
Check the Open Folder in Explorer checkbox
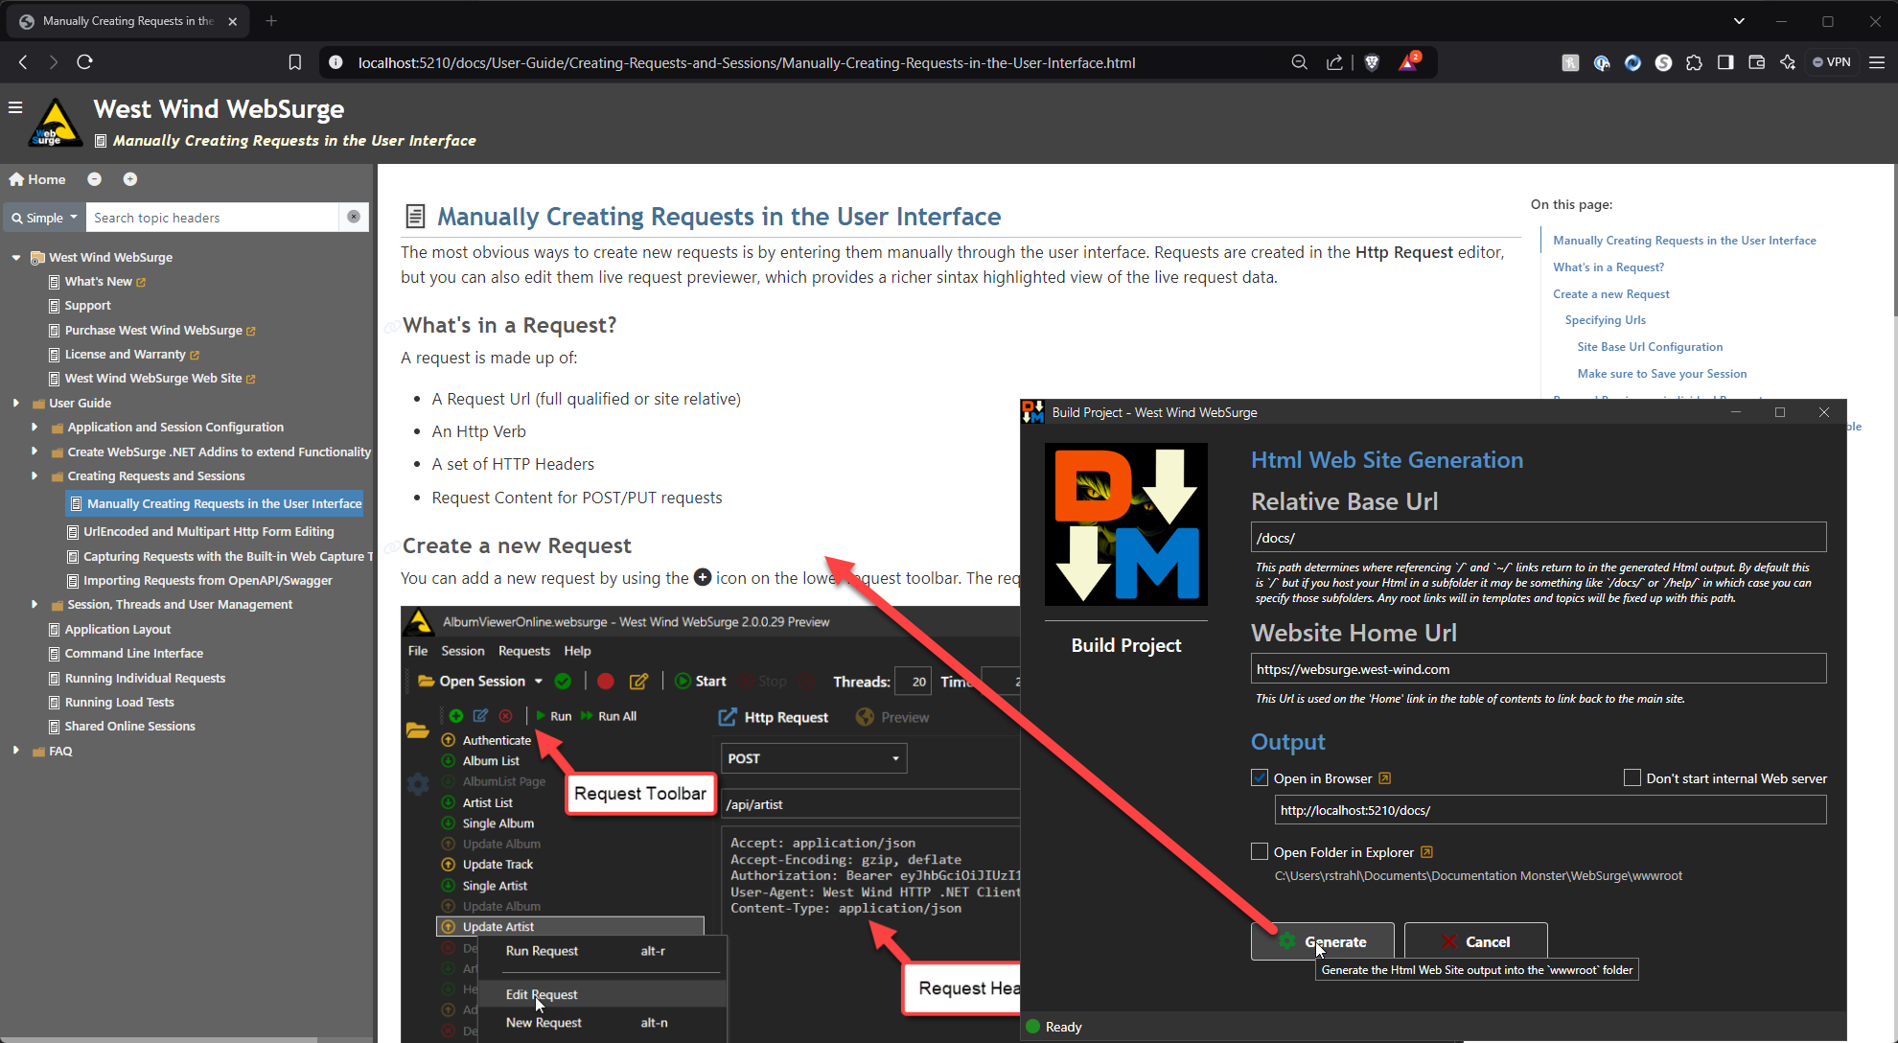(x=1260, y=851)
